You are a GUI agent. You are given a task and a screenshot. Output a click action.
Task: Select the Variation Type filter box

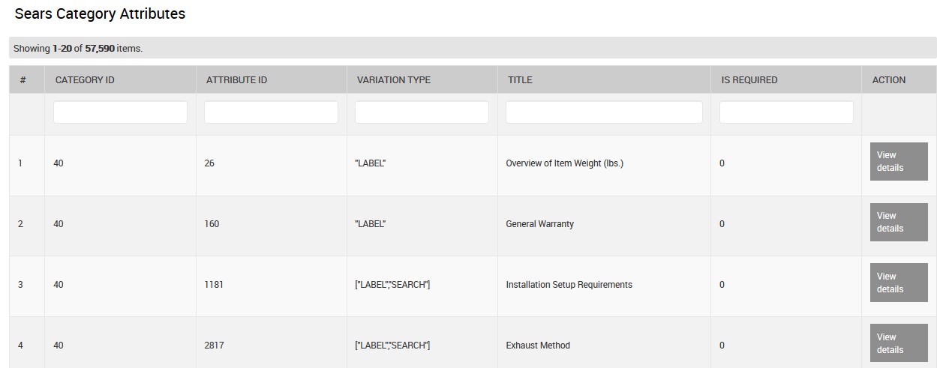click(422, 112)
